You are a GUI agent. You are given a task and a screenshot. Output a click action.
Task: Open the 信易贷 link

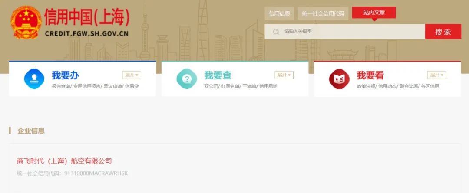tap(132, 86)
